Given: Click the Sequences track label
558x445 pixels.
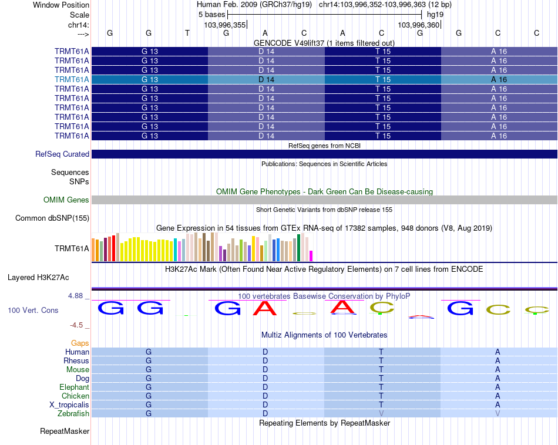Looking at the screenshot, I should pos(70,172).
